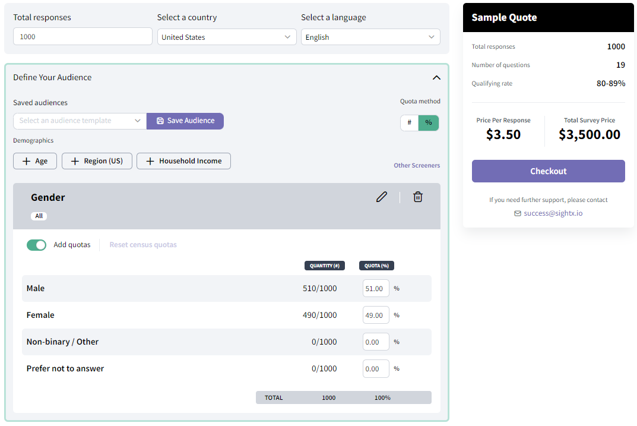Screen dimensions: 637x426
Task: Click the Prefer not to answer row label
Action: pyautogui.click(x=65, y=369)
